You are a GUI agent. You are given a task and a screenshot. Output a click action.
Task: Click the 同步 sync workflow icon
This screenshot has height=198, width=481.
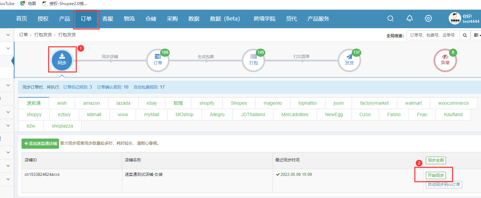point(62,60)
